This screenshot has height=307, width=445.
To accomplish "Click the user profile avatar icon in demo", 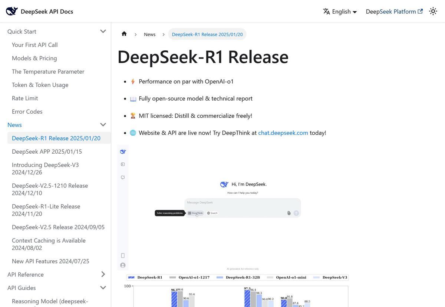I will click(123, 265).
